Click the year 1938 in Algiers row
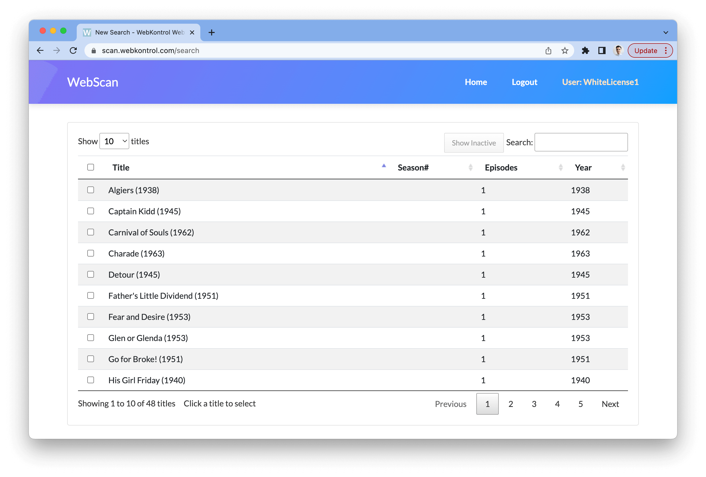 pos(580,190)
